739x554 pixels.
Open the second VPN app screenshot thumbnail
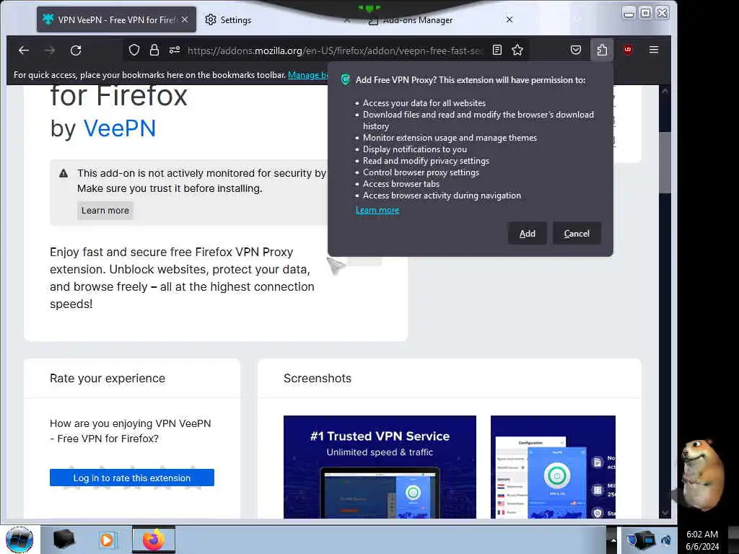point(553,467)
